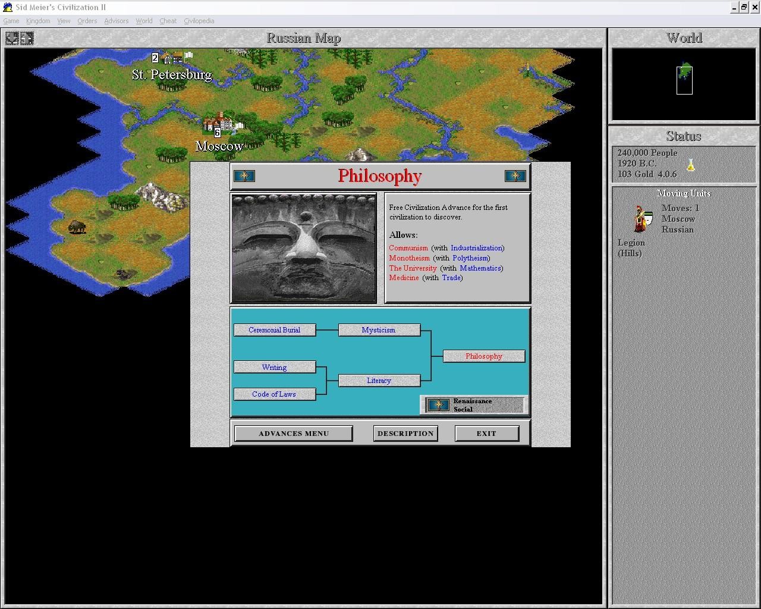761x609 pixels.
Task: Open the Cheat menu
Action: [168, 21]
